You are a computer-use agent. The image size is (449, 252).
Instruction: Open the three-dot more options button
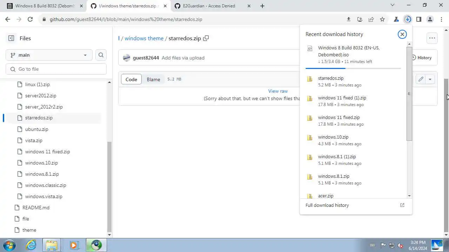432,38
